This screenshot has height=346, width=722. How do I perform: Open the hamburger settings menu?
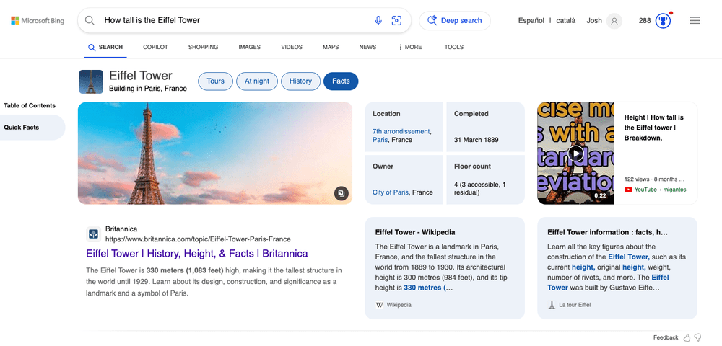click(695, 21)
